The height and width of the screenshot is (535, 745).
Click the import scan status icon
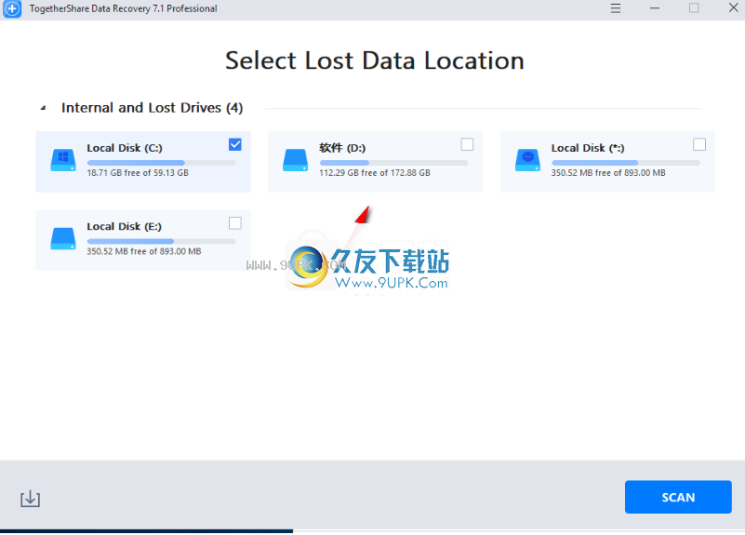(x=30, y=499)
